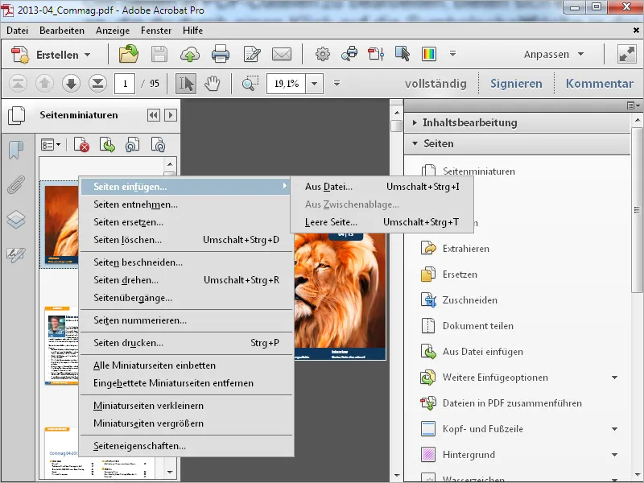Select the text selection cursor tool
644x483 pixels.
(x=186, y=84)
